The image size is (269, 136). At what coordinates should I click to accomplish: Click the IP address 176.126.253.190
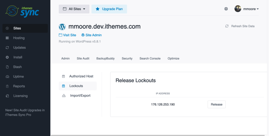click(163, 104)
